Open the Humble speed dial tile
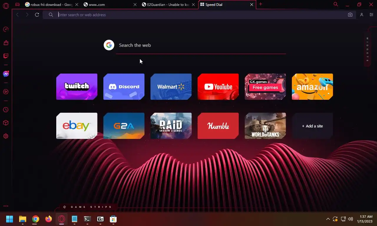Screen dimensions: 377x226 point(218,126)
